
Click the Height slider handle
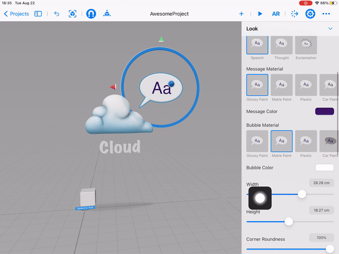(289, 221)
